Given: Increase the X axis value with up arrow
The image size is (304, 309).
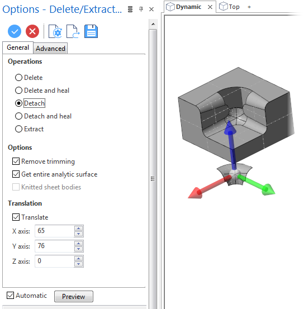Looking at the screenshot, I should coord(79,228).
